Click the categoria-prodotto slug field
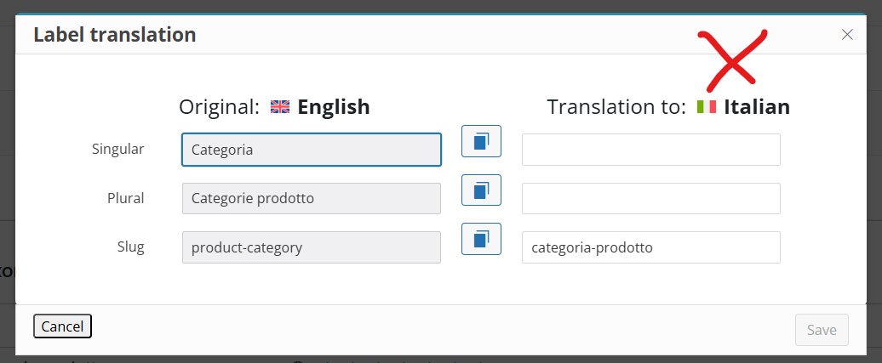882x363 pixels. 650,247
